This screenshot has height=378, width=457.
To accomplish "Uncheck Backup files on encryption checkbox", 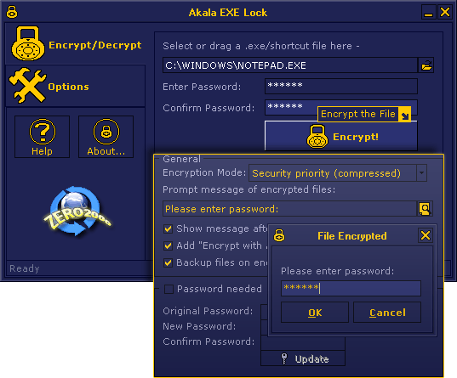I will coord(169,262).
